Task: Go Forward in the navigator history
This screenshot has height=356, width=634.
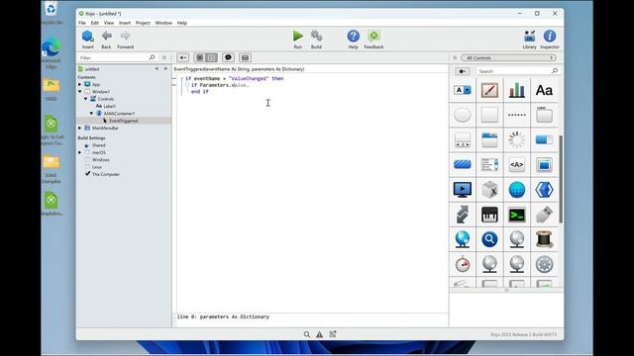Action: (126, 40)
